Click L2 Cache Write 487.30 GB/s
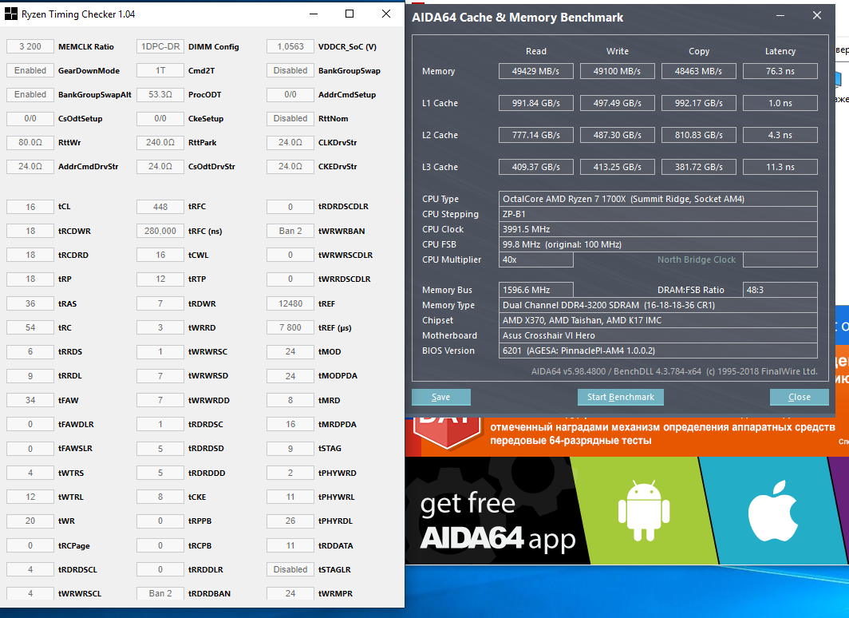The height and width of the screenshot is (618, 849). (618, 135)
